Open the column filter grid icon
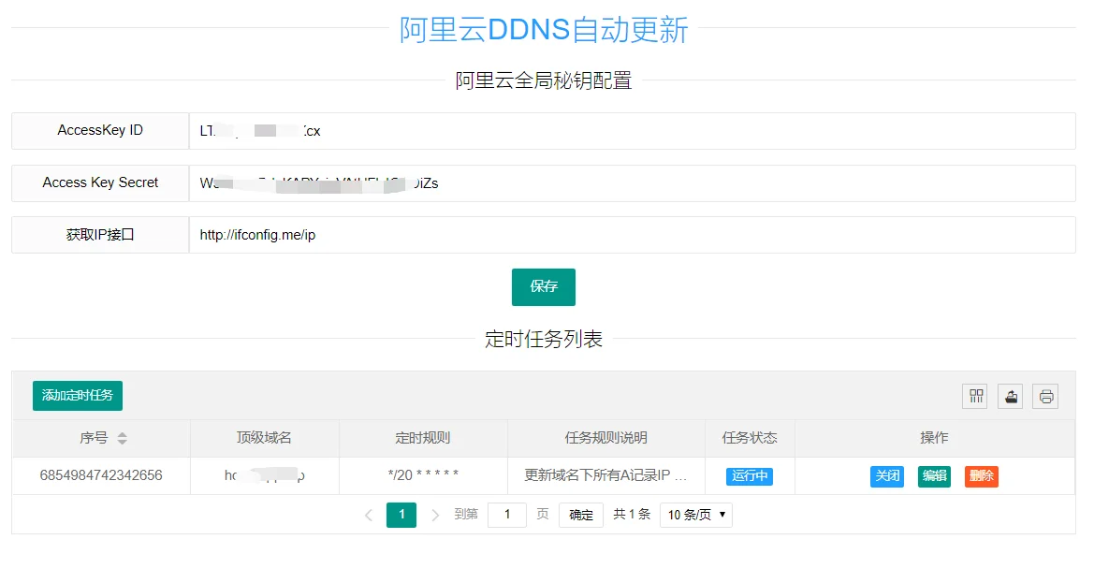Viewport: 1094px width, 583px height. pos(975,396)
